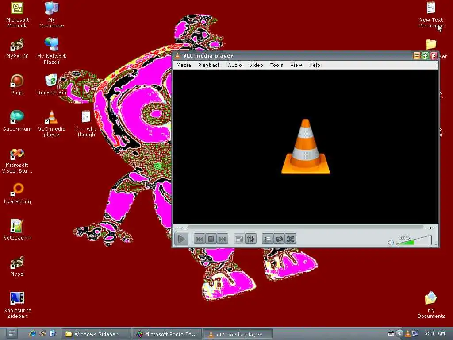
Task: Select the Everything search shortcut
Action: [x=17, y=193]
